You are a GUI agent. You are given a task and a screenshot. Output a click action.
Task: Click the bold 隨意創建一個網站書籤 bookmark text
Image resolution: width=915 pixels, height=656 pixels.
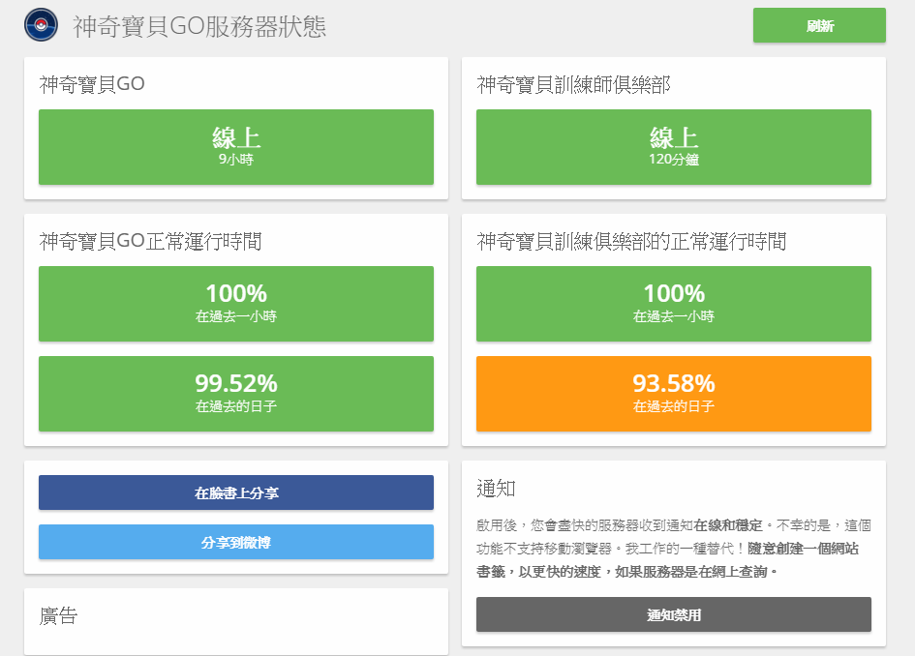click(x=803, y=549)
